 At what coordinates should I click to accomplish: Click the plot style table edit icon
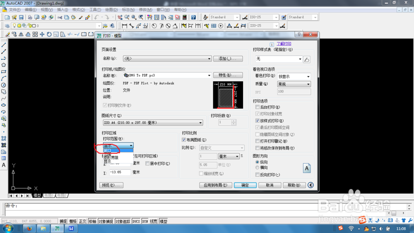click(306, 60)
